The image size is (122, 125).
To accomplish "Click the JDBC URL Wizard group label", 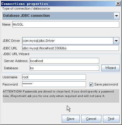I will coord(16,54).
